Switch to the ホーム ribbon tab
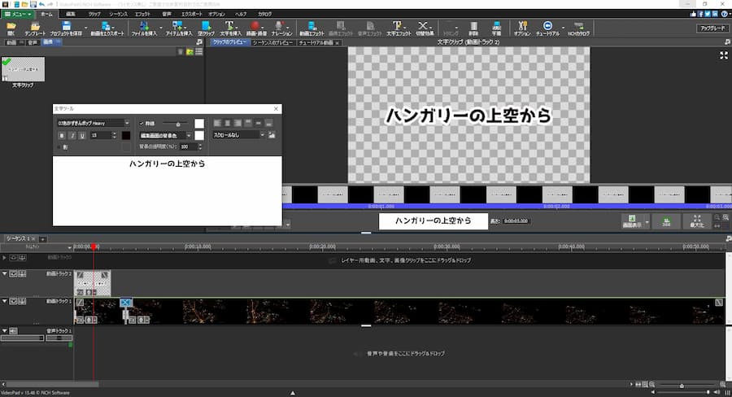This screenshot has width=732, height=397. 46,14
